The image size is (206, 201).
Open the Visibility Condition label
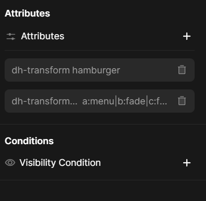coord(60,163)
